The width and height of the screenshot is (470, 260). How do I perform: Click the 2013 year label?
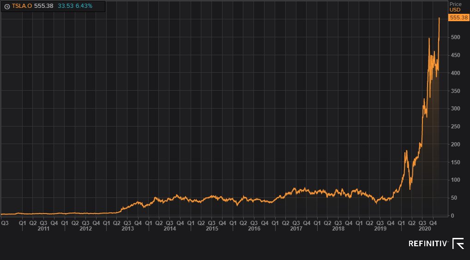tap(127, 229)
